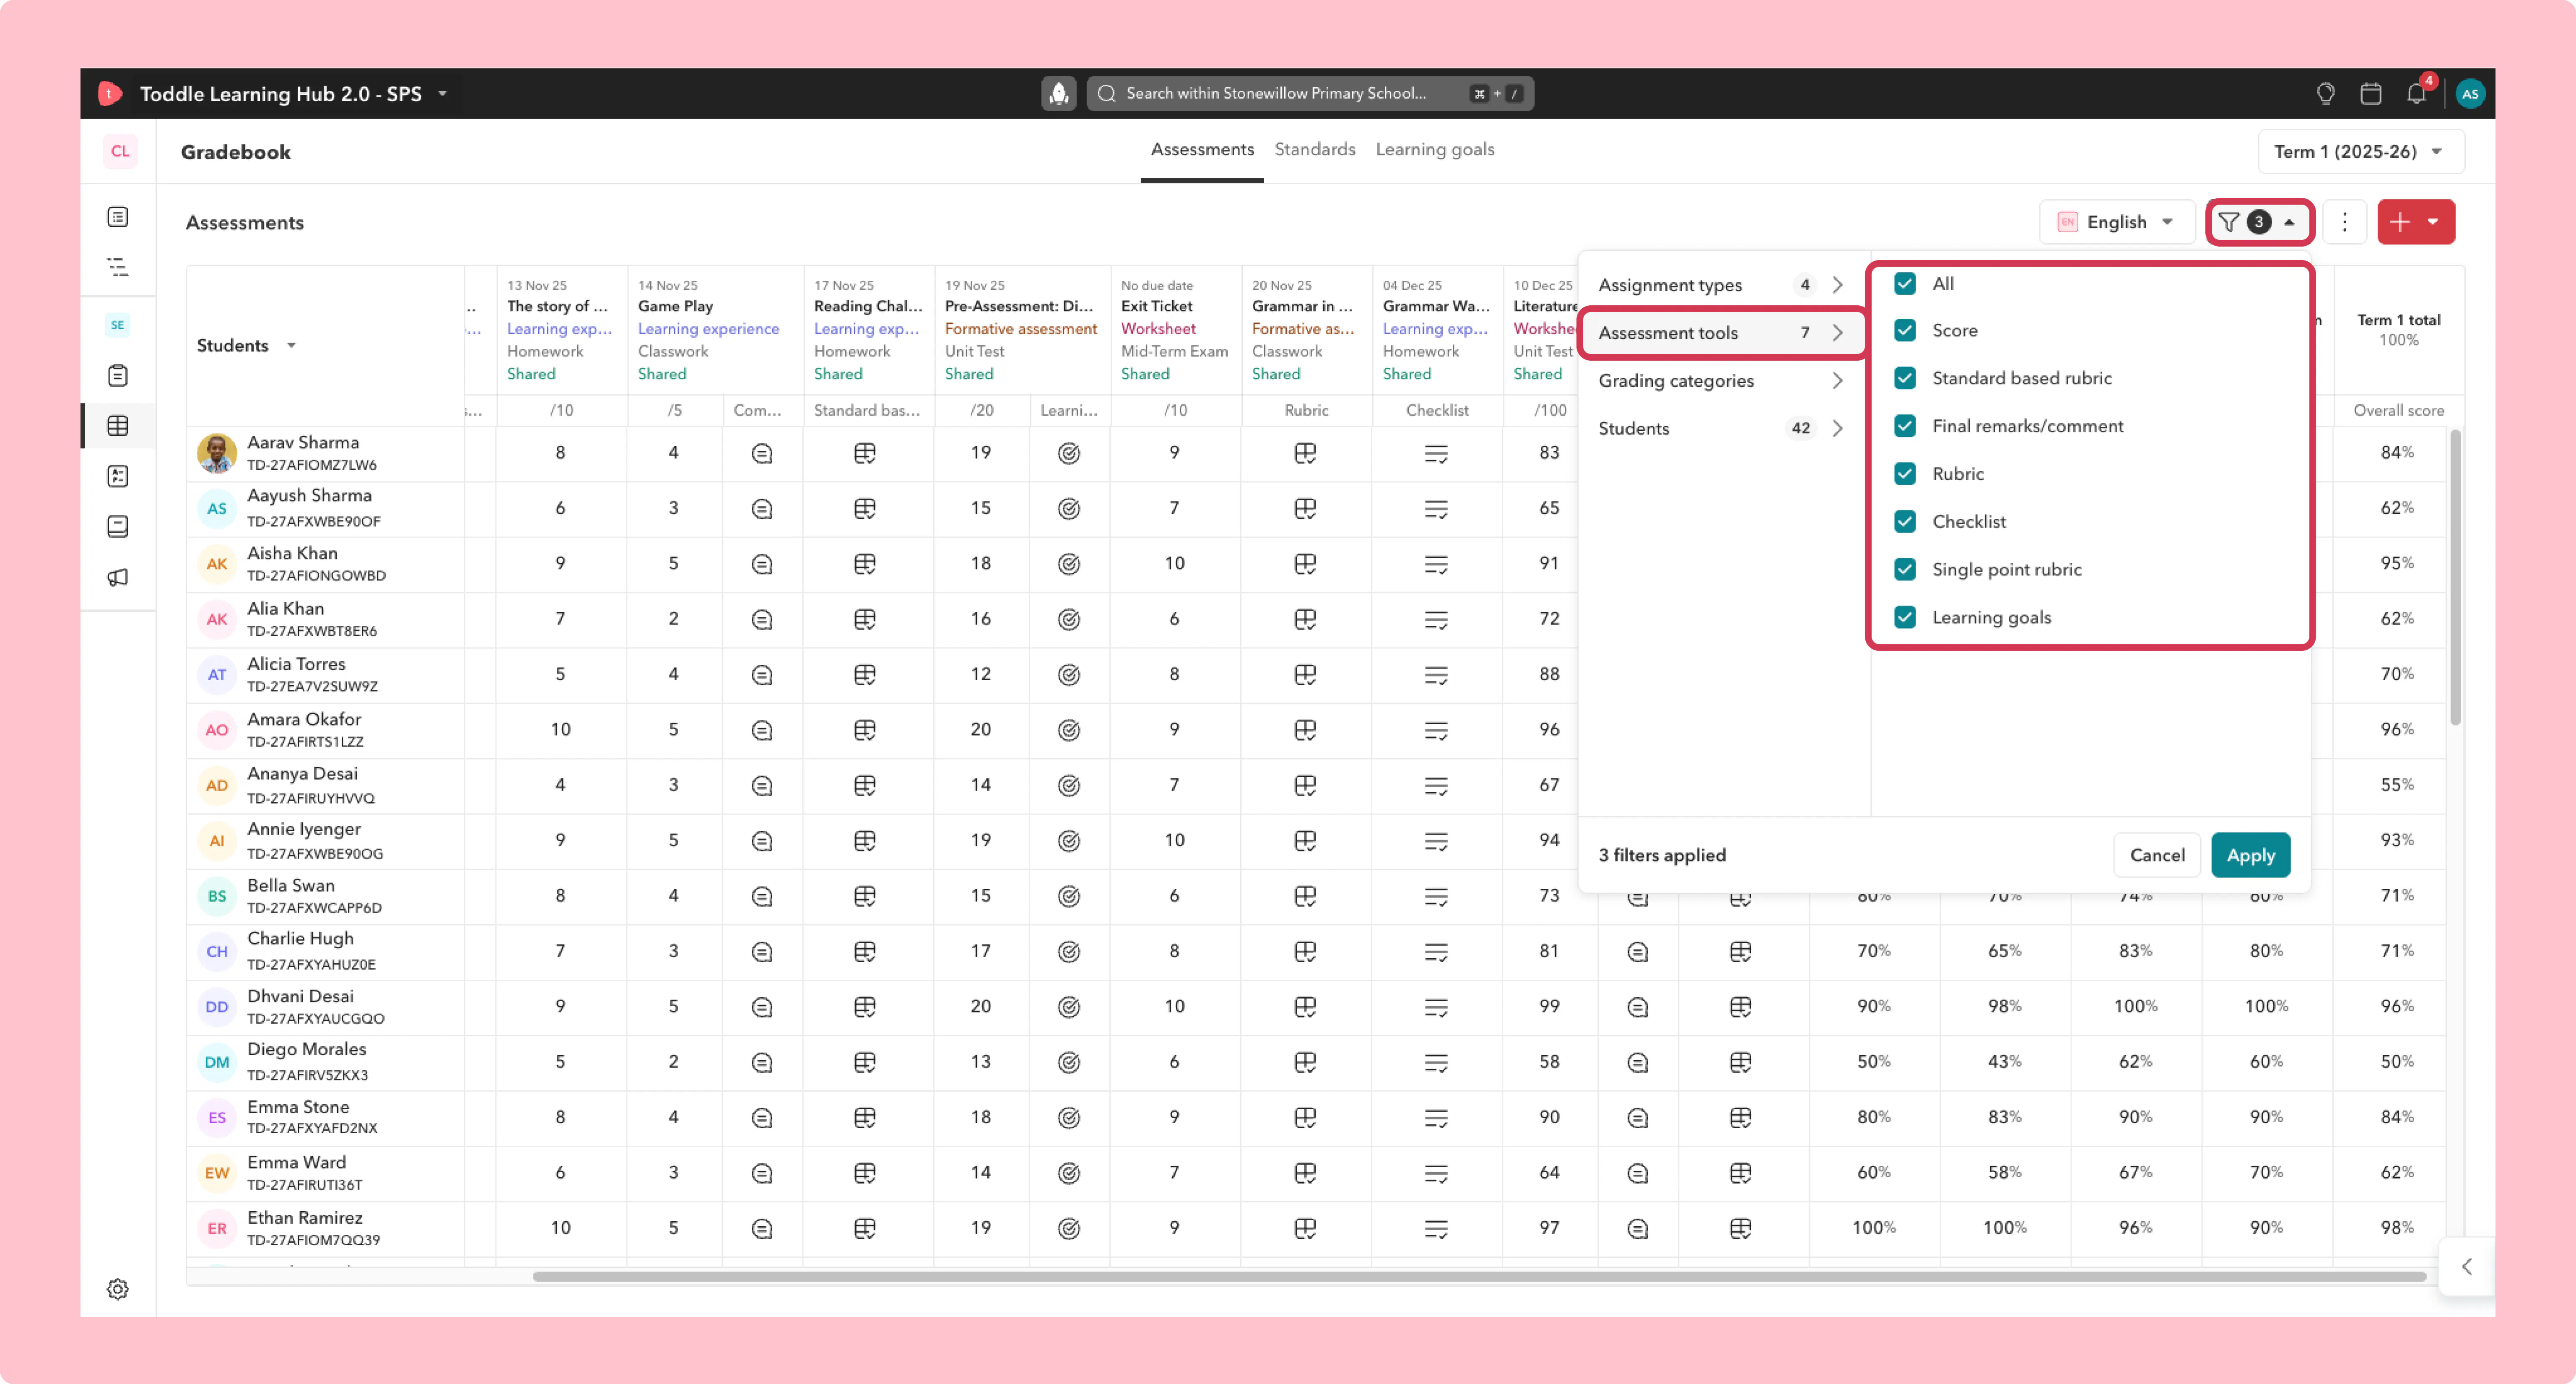Uncheck Final remarks/comment checkbox
Viewport: 2576px width, 1384px height.
[x=1905, y=426]
